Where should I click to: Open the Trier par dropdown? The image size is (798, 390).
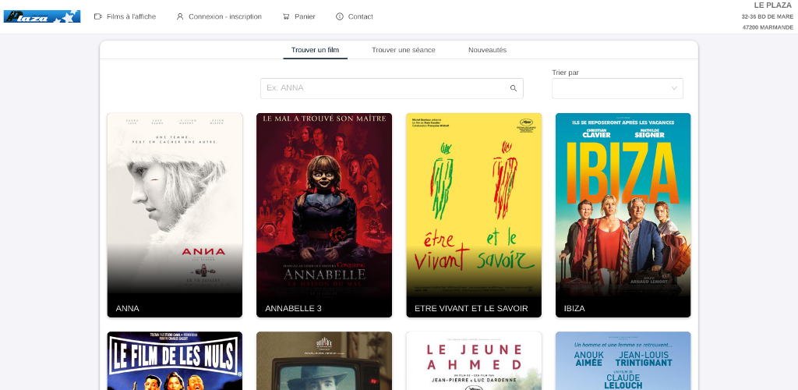(x=617, y=88)
